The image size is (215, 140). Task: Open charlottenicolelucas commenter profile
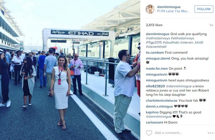click(x=162, y=101)
